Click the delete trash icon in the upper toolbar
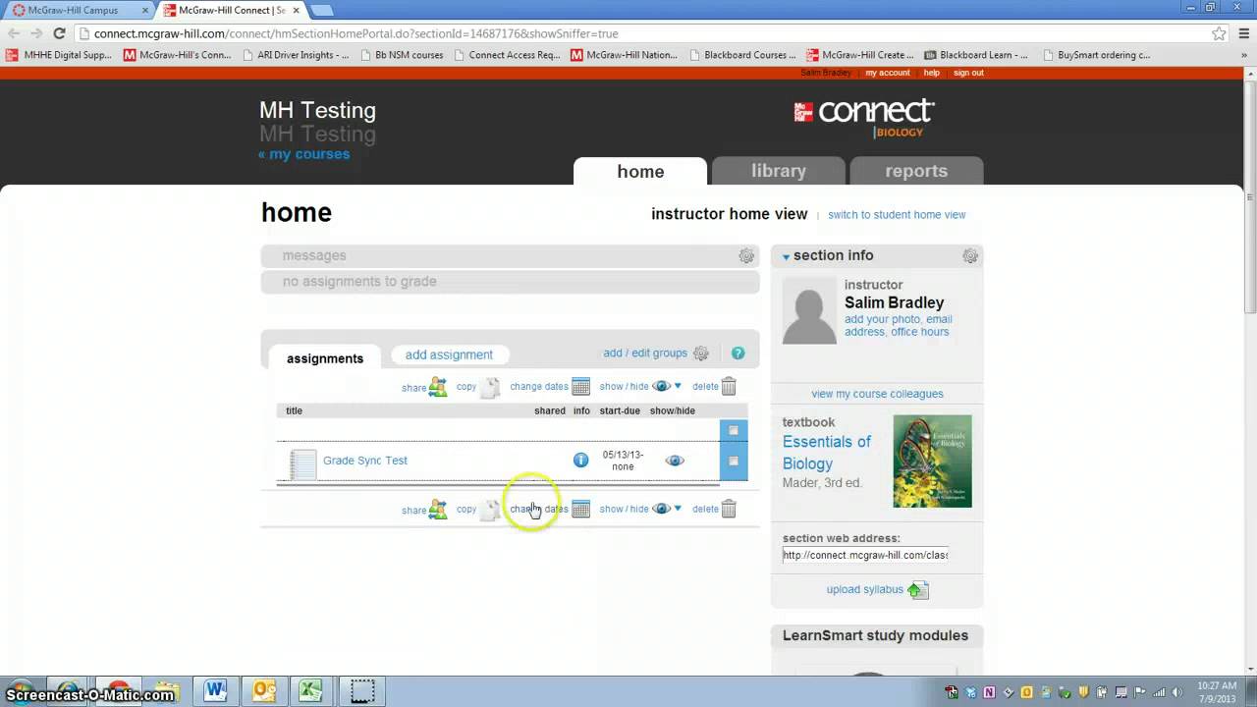1257x707 pixels. [729, 386]
